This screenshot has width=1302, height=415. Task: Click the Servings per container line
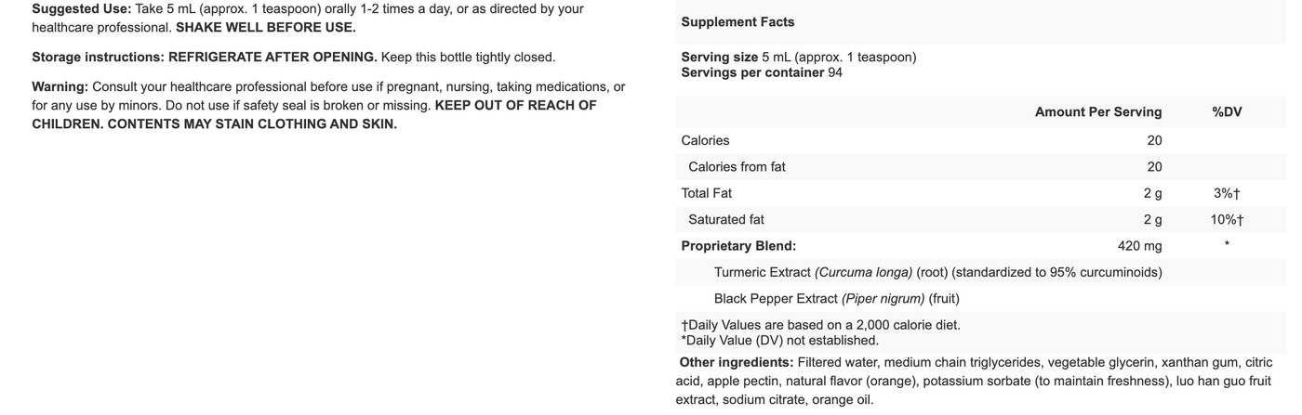[x=762, y=72]
